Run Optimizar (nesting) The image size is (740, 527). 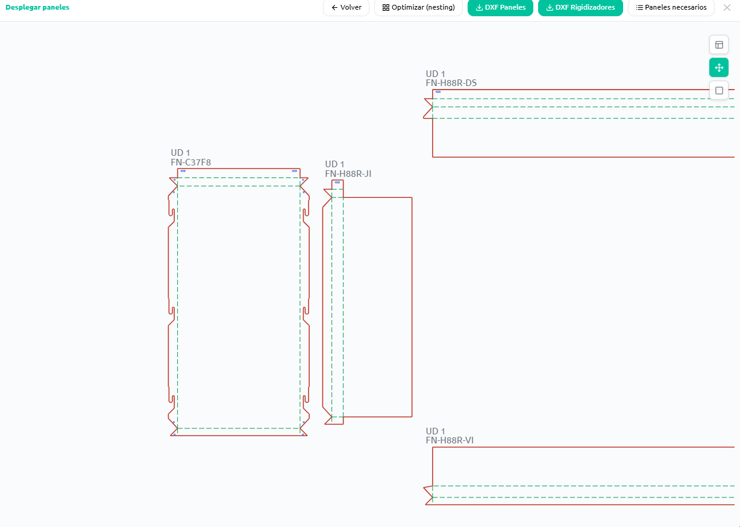click(x=418, y=8)
